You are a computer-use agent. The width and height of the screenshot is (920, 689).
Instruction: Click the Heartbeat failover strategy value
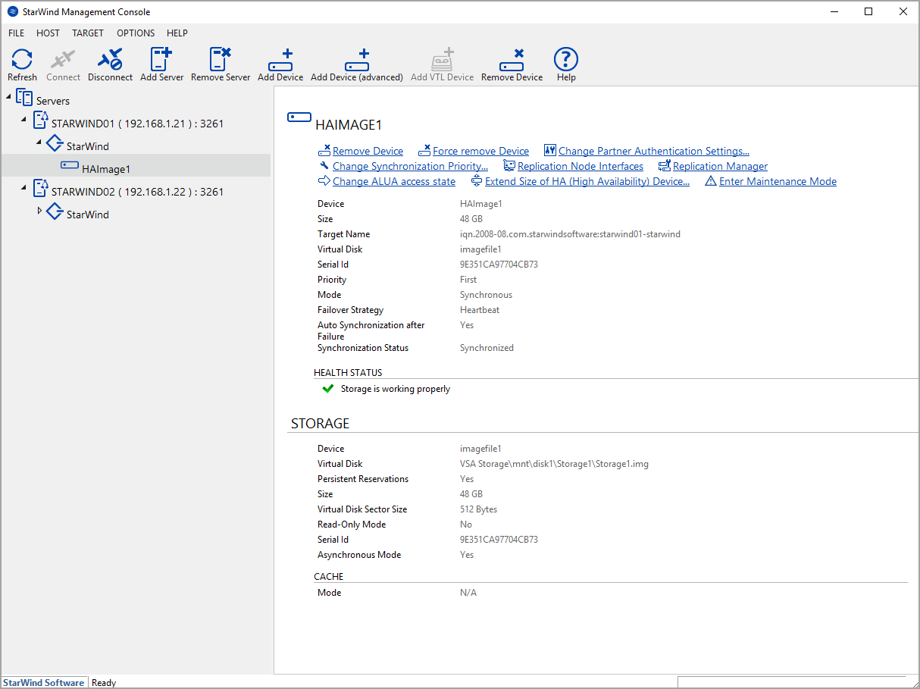(480, 310)
